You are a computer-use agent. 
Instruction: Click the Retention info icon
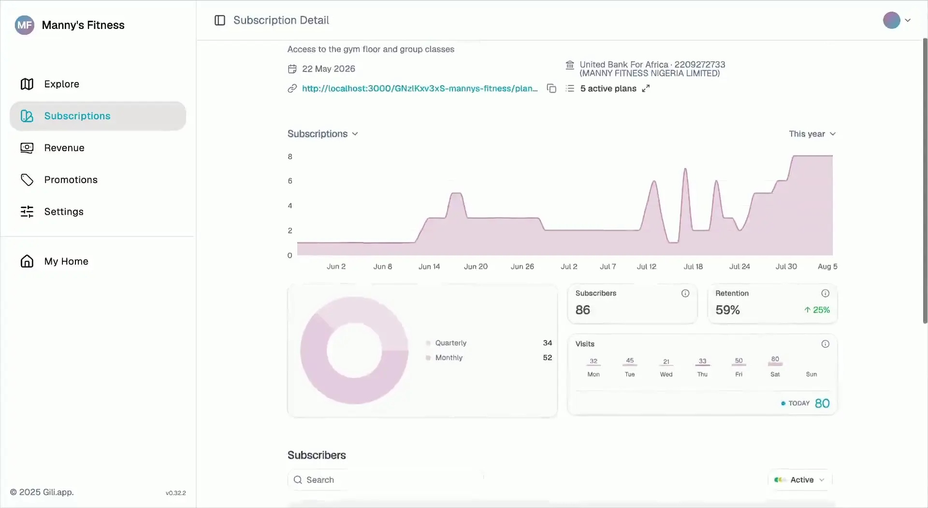[826, 294]
